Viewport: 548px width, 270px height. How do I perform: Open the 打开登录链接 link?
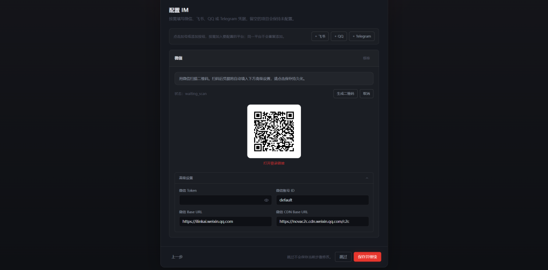(x=274, y=163)
